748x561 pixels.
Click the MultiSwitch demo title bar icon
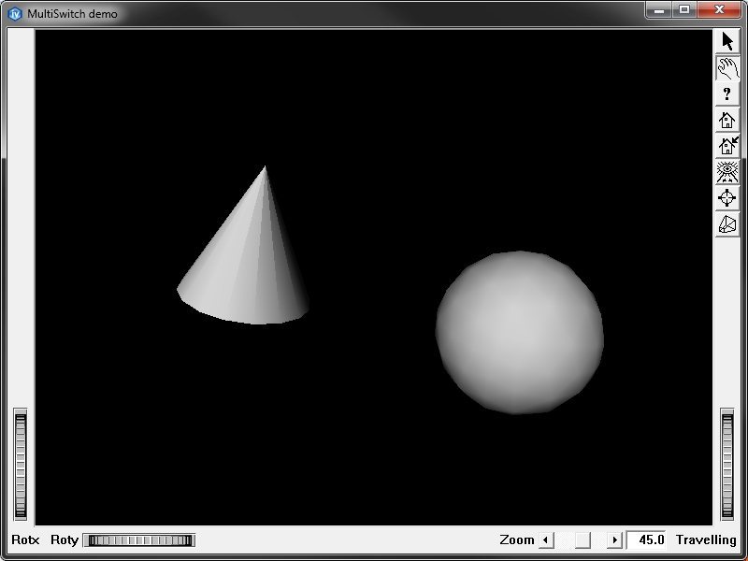tap(14, 13)
